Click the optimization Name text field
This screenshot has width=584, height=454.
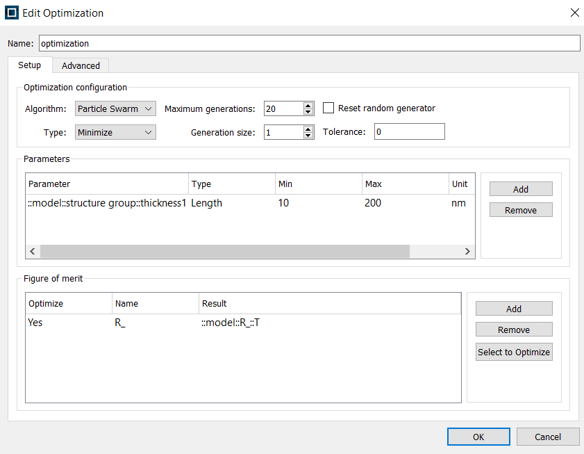pos(308,43)
